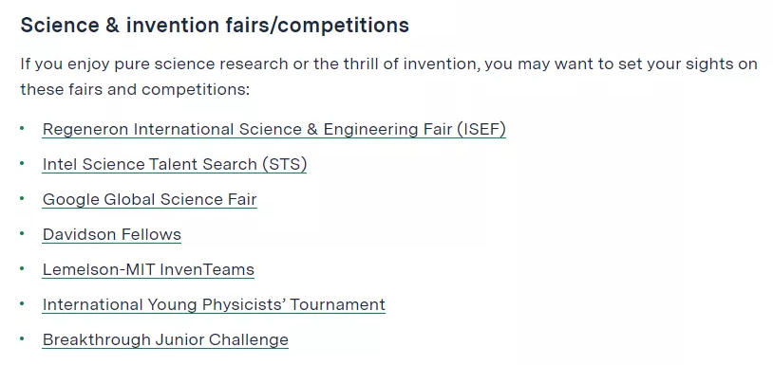Click the green bullet beside Regeneron ISEF
Screen dimensions: 773x365
click(22, 128)
